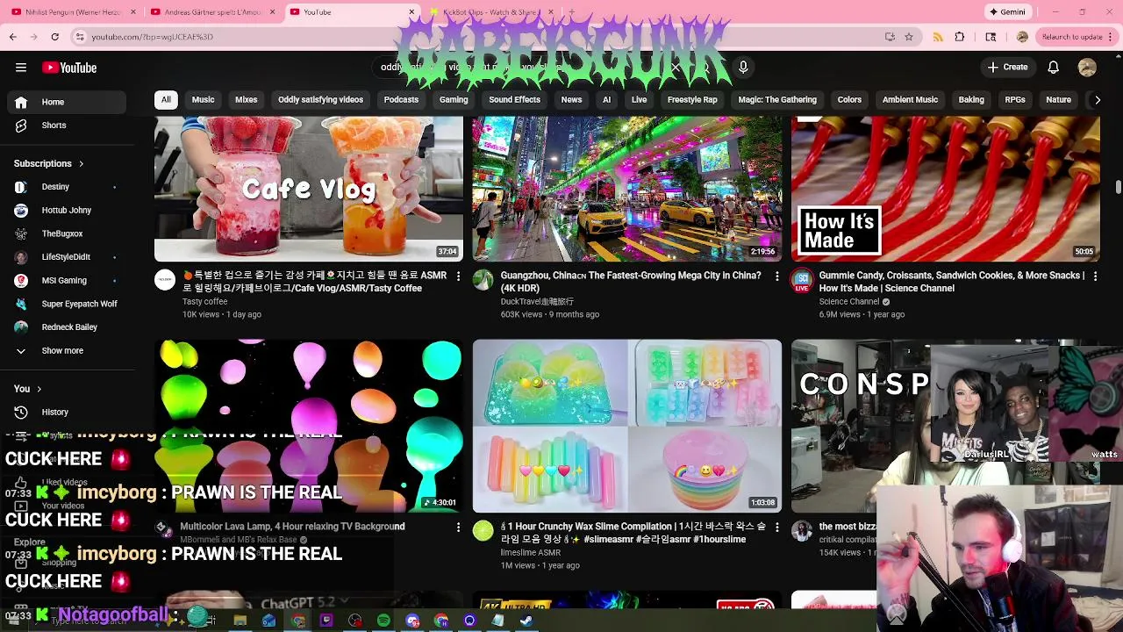Play the Guangzhou city video thumbnail

pos(627,189)
